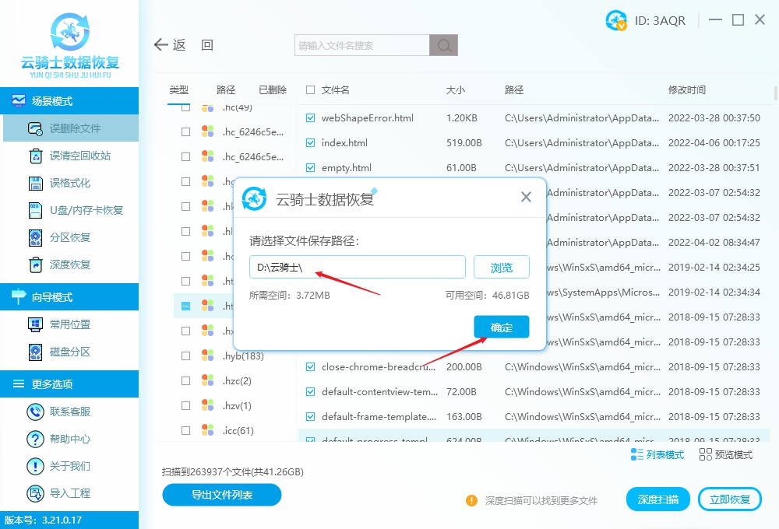Open 分区恢复 partition recovery
Image resolution: width=779 pixels, height=529 pixels.
point(60,238)
